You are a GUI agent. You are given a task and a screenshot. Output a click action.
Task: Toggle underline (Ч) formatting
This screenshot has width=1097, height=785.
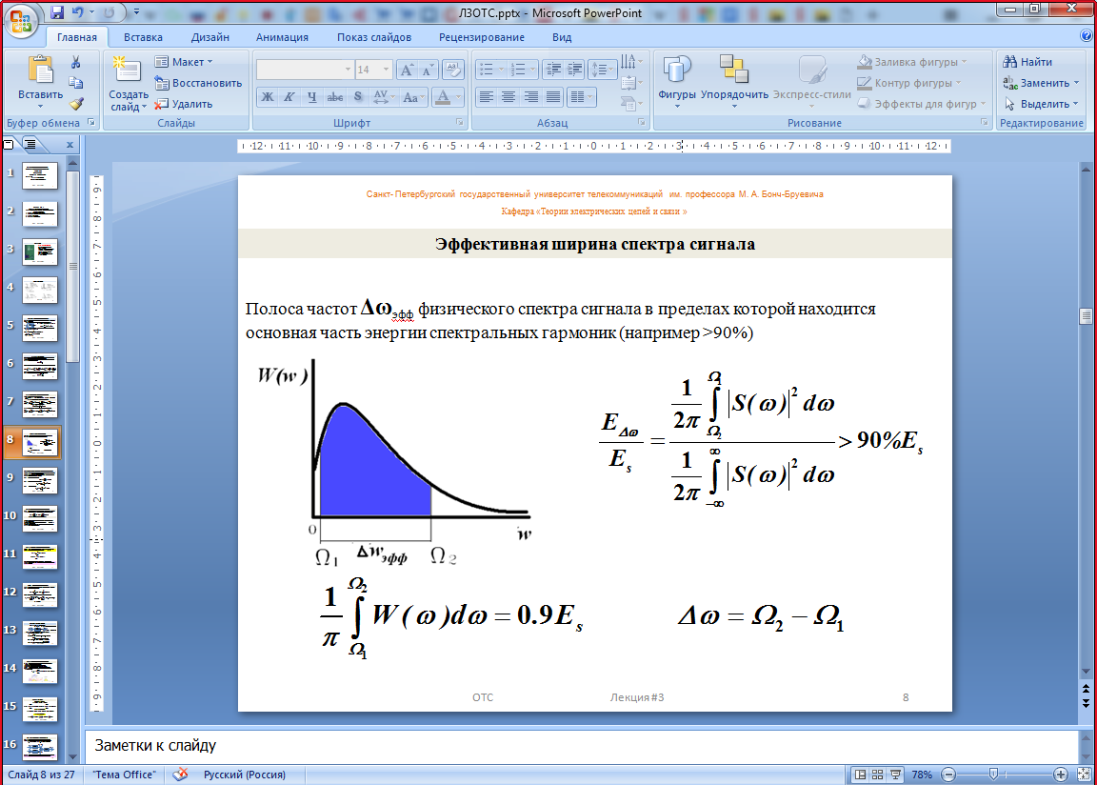(x=312, y=96)
